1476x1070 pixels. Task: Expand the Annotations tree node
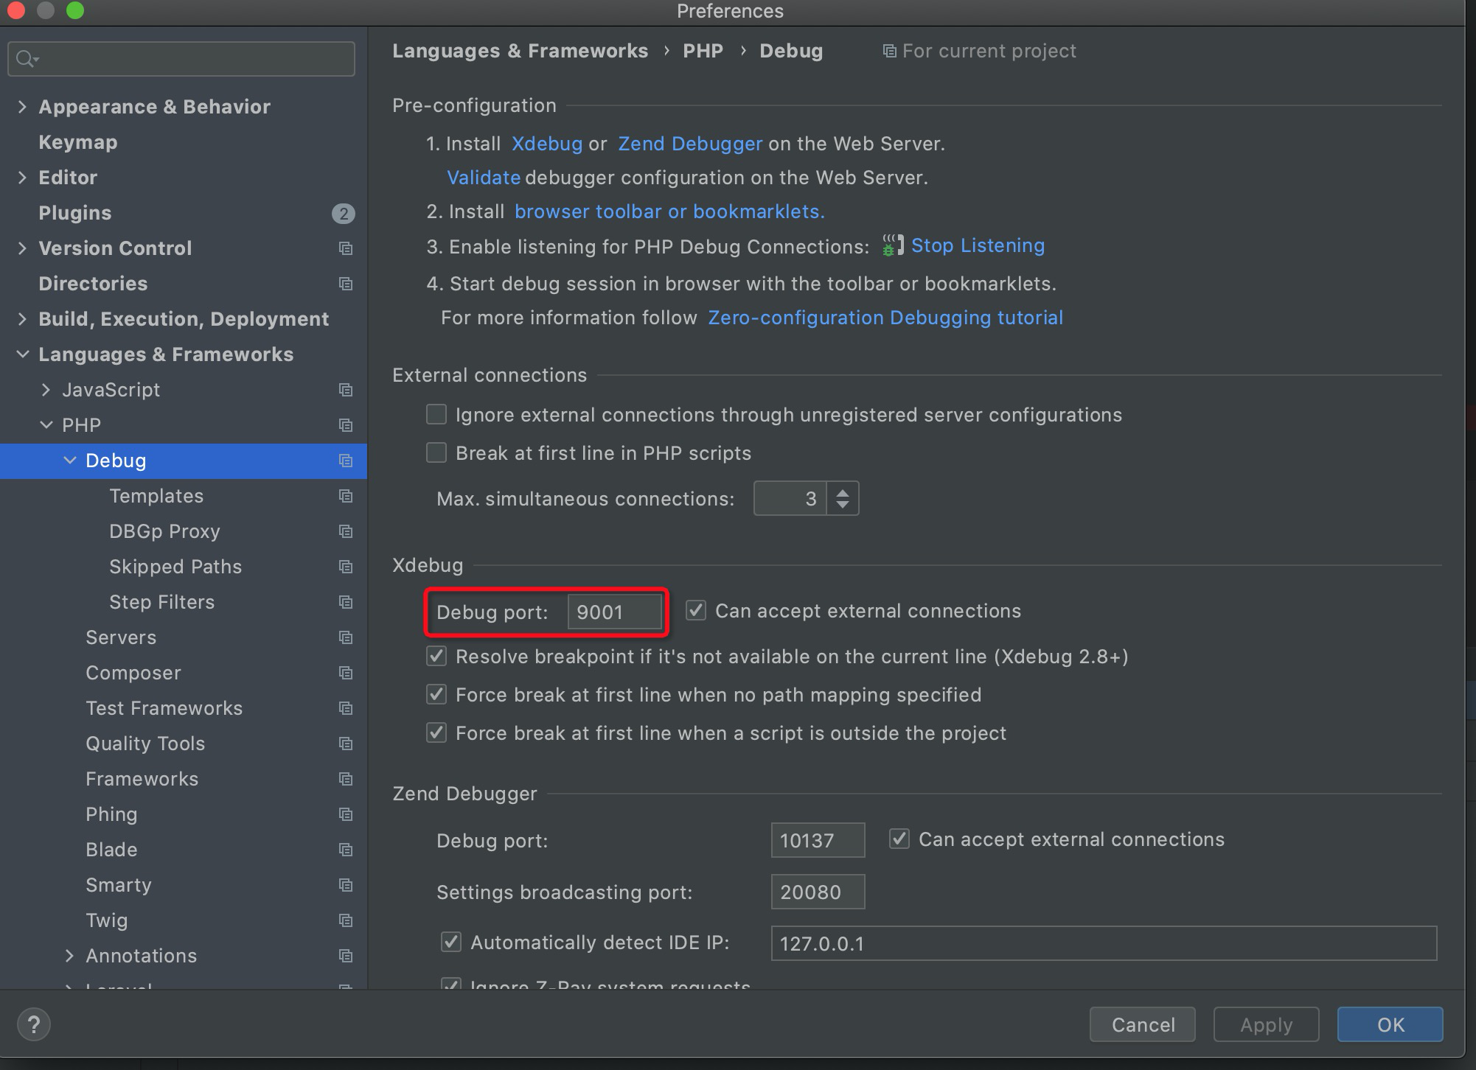[69, 956]
